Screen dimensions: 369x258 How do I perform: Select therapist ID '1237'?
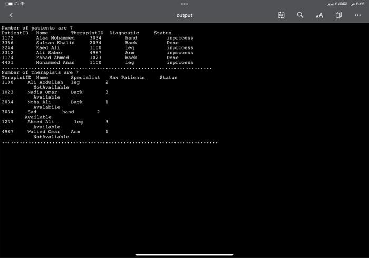click(7, 122)
